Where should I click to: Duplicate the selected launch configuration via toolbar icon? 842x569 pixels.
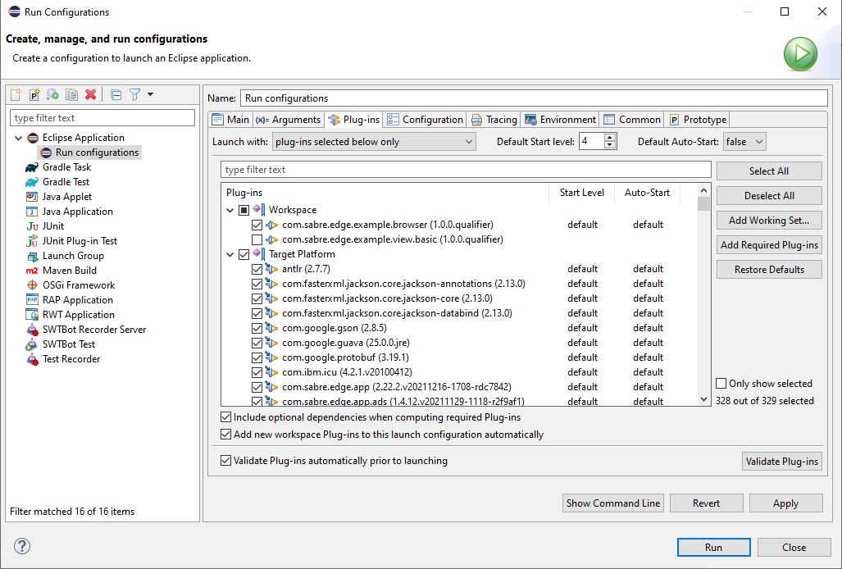(x=71, y=95)
